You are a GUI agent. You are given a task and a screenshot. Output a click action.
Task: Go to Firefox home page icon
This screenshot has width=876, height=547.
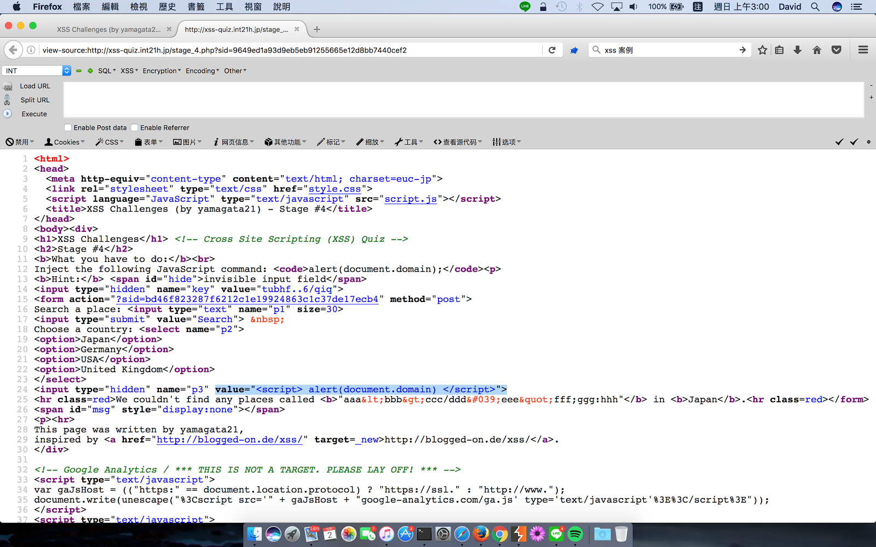click(x=817, y=50)
